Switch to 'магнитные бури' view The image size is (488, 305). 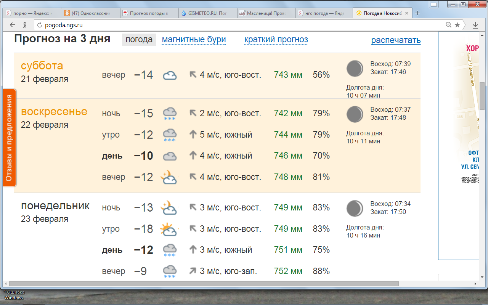pyautogui.click(x=194, y=40)
